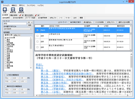This screenshot has width=135, height=99.
Task: Check the 統計 category checkbox
Action: point(6,48)
